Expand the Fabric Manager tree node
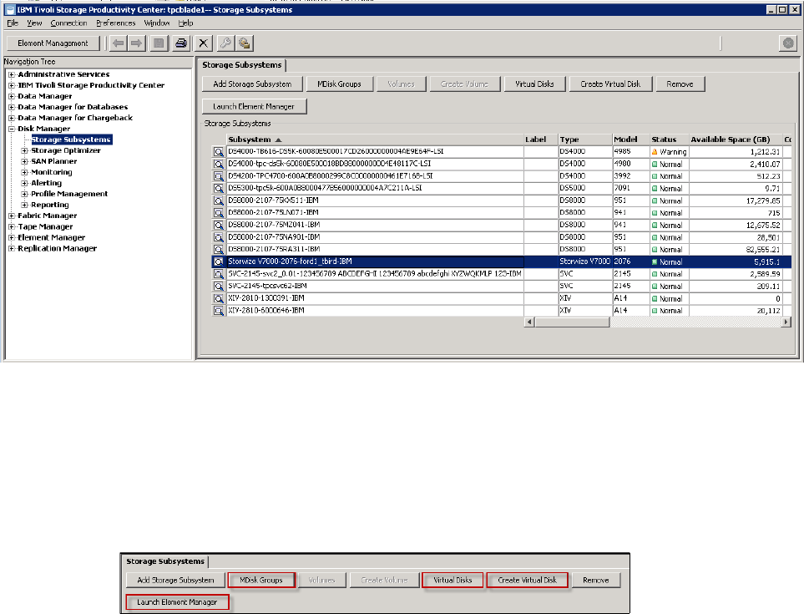 (12, 216)
